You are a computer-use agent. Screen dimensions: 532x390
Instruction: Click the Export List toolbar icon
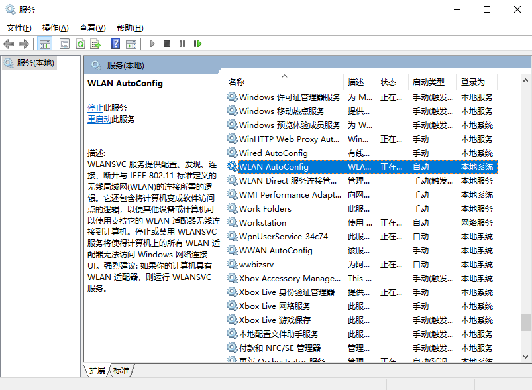pyautogui.click(x=96, y=43)
